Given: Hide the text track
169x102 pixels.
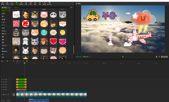Looking at the screenshot, I should coord(6,90).
